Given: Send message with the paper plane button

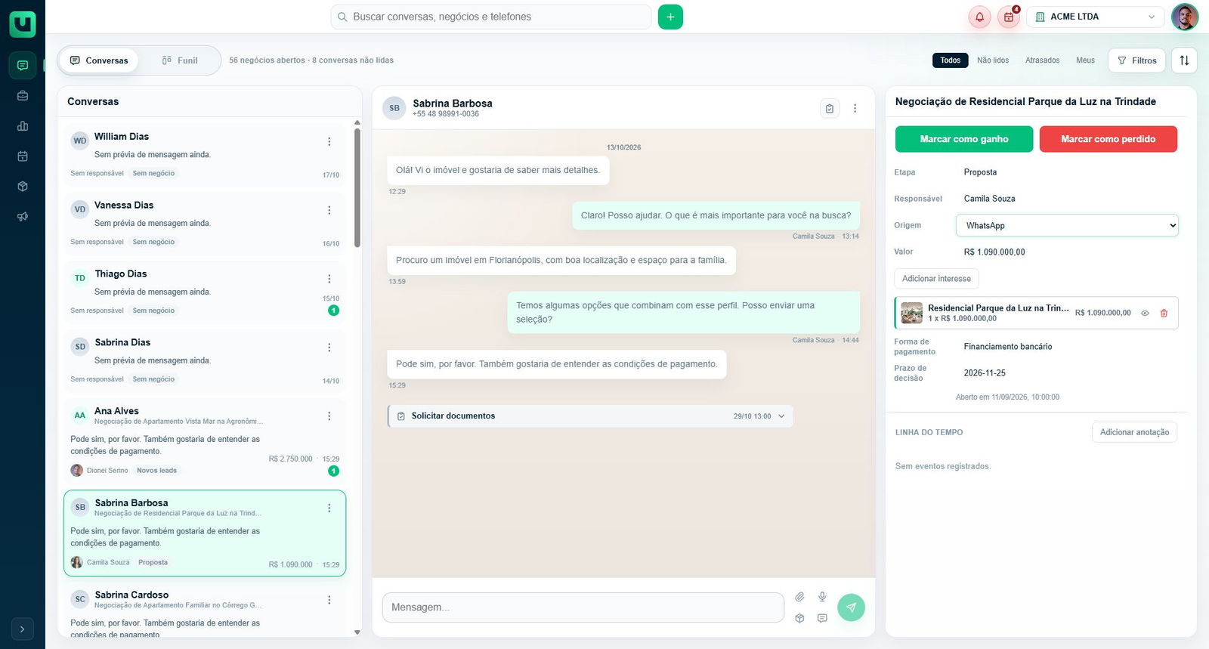Looking at the screenshot, I should (851, 607).
